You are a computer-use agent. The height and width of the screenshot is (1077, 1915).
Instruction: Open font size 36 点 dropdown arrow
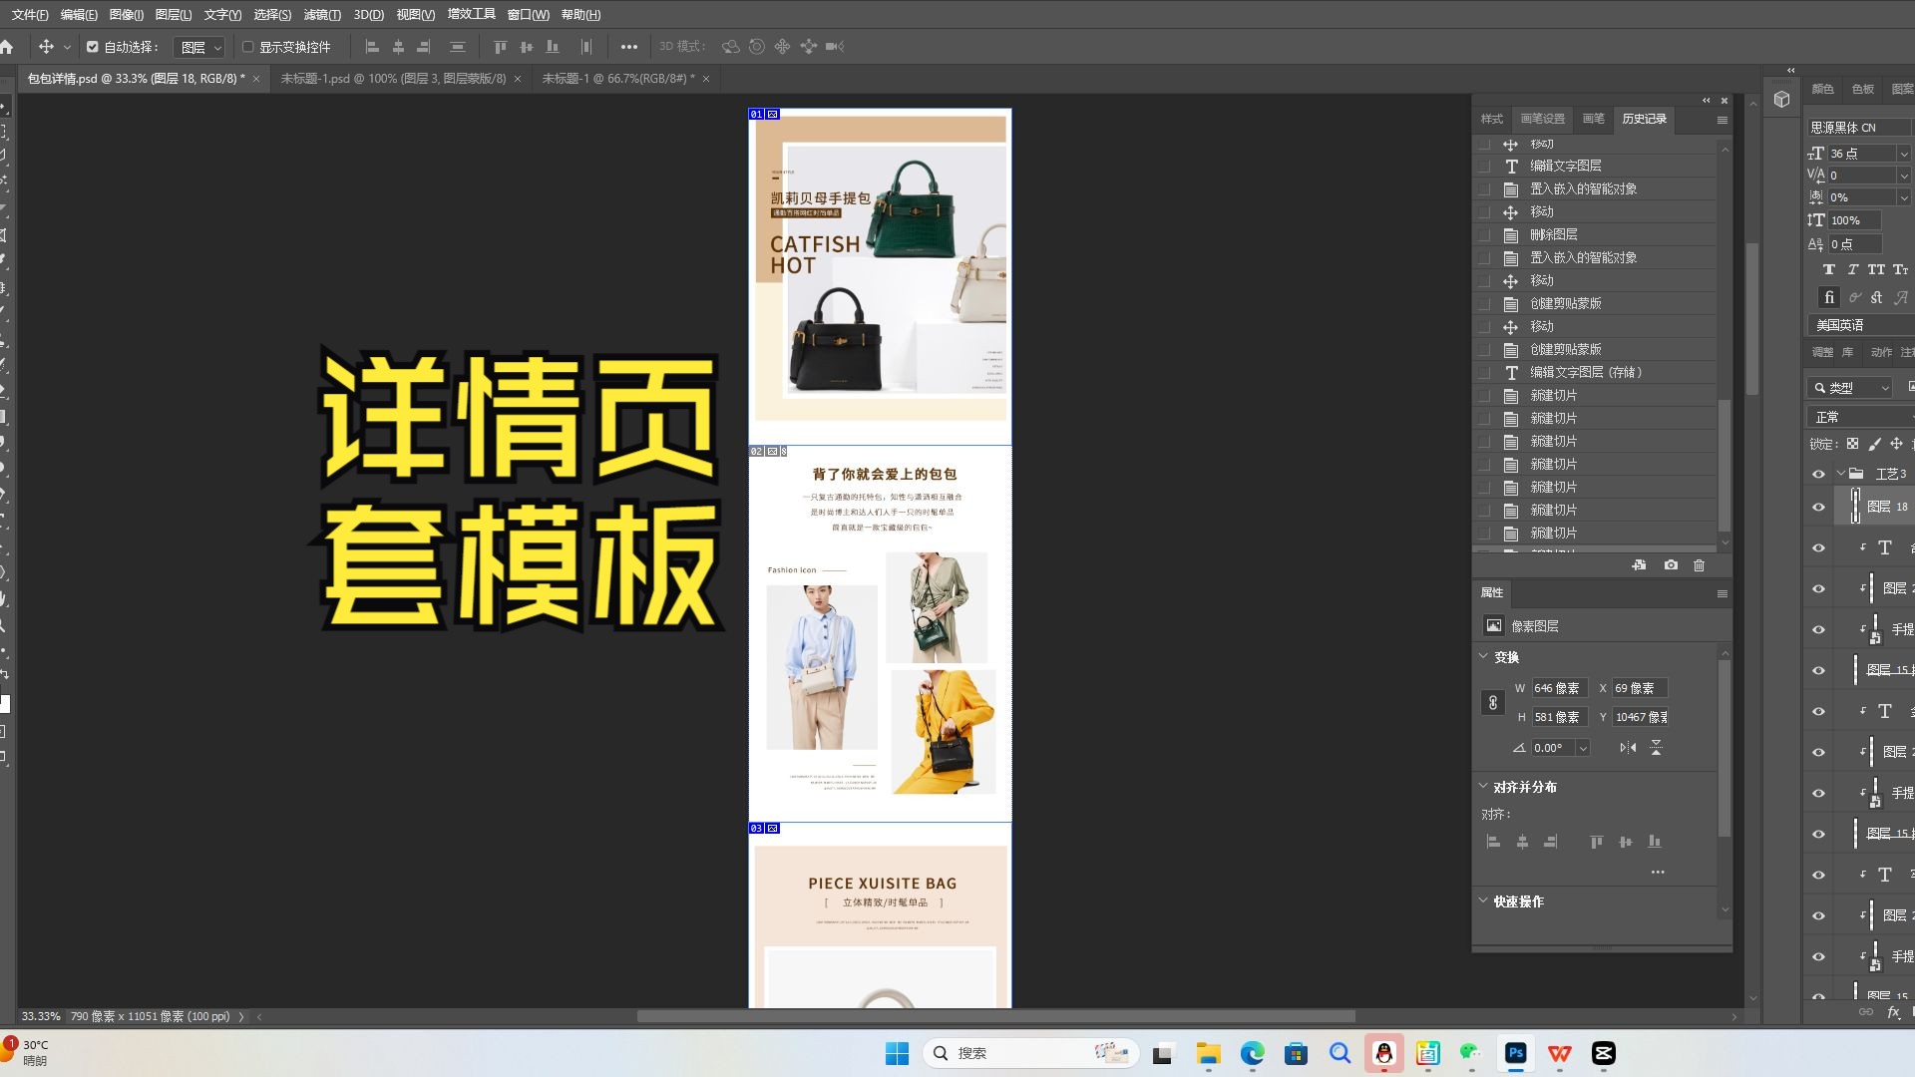coord(1903,154)
